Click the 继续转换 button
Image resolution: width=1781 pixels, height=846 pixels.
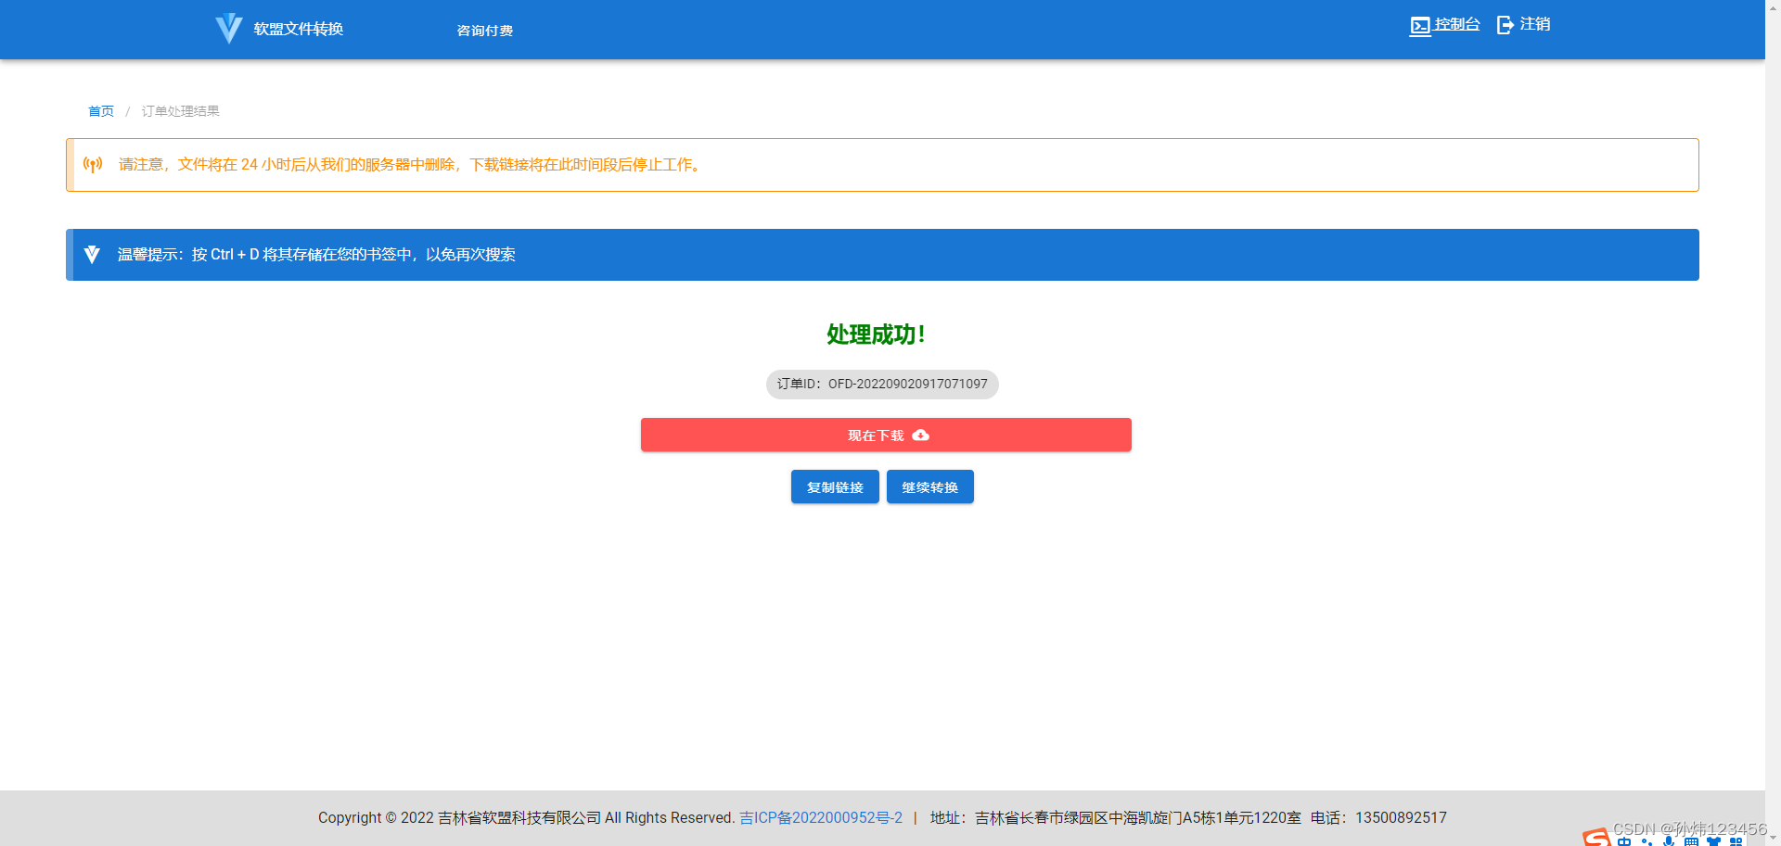(x=929, y=486)
